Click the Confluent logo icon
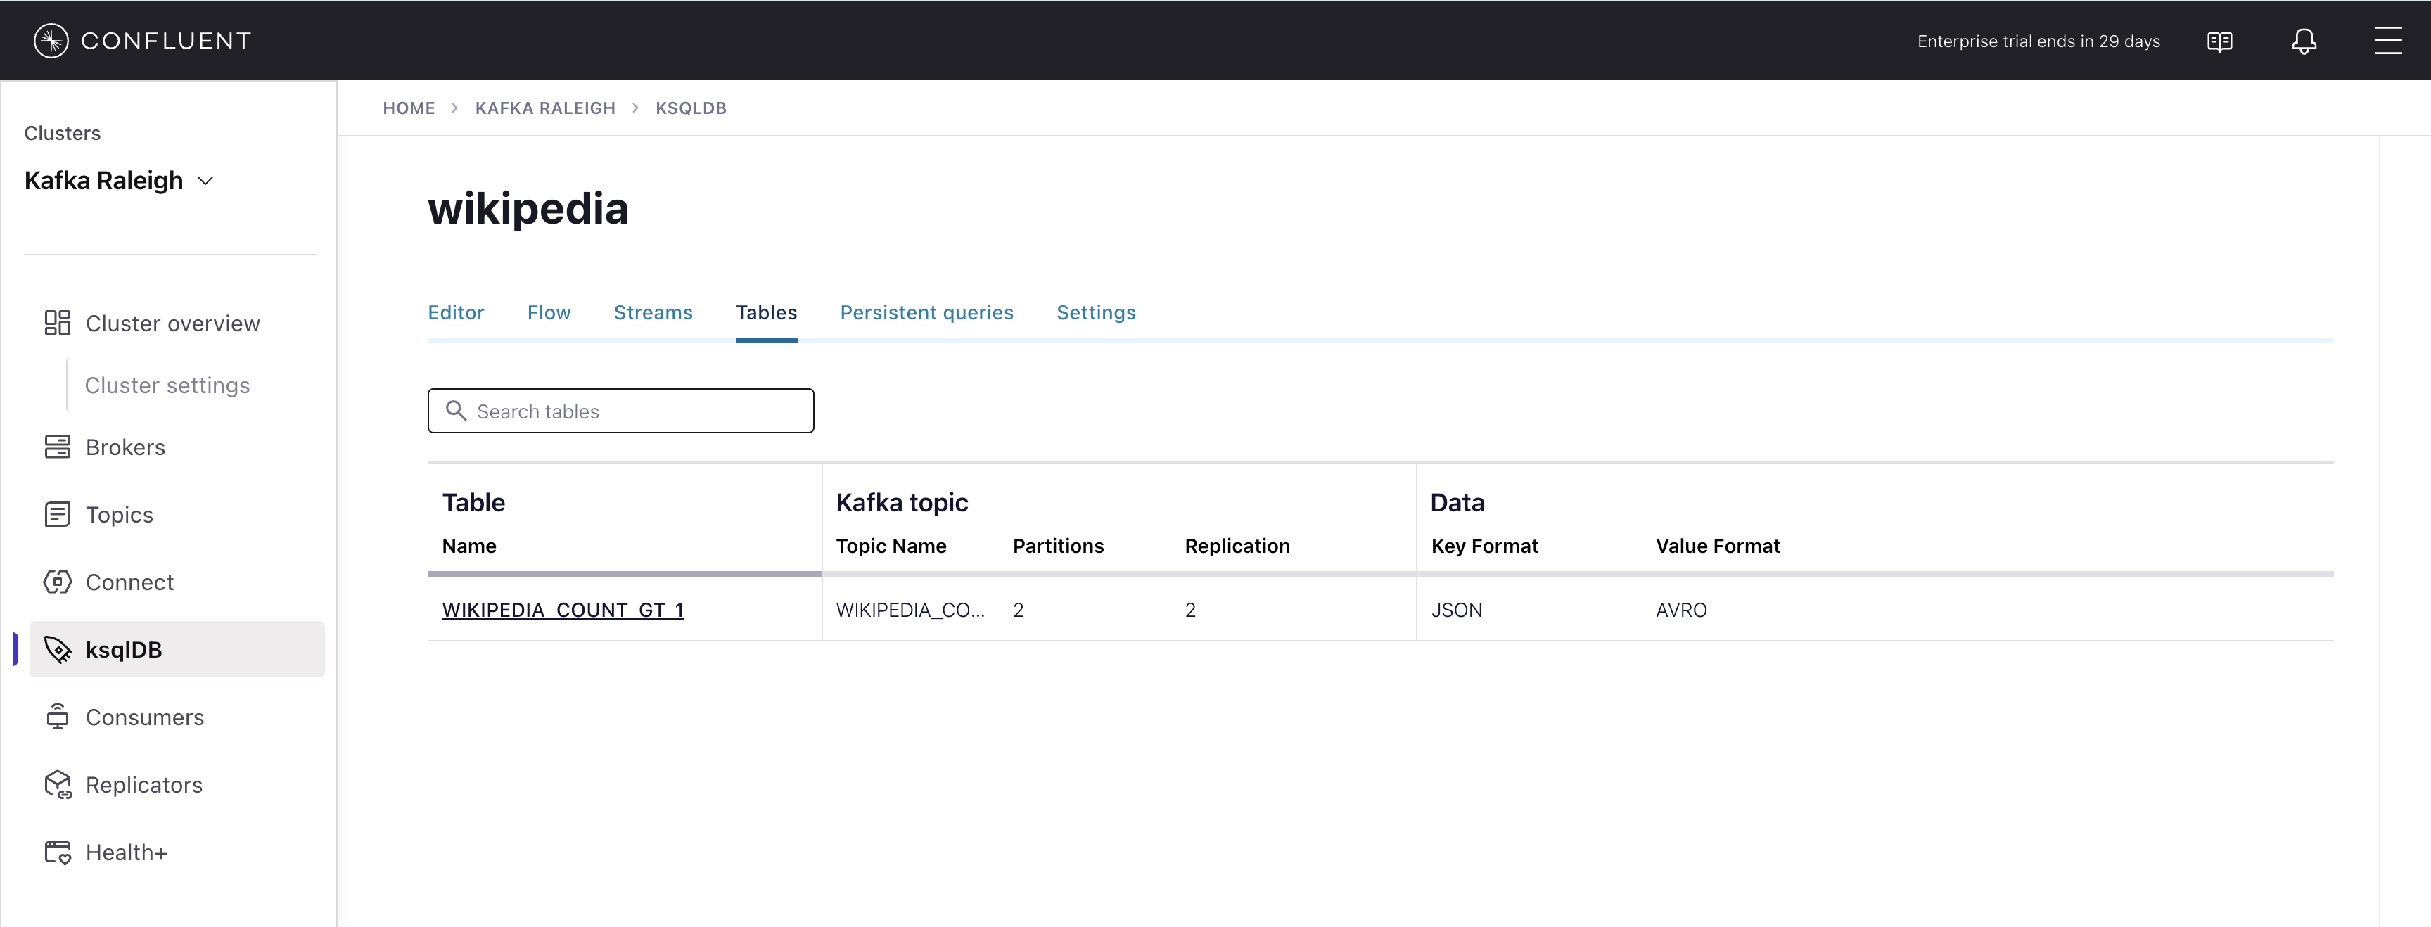This screenshot has width=2431, height=927. tap(51, 41)
